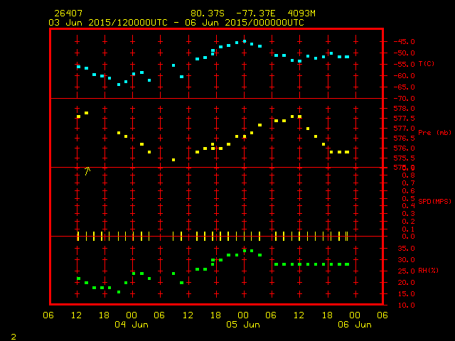Click the 00 hour label above 04 Jun
455x341 pixels.
(132, 315)
